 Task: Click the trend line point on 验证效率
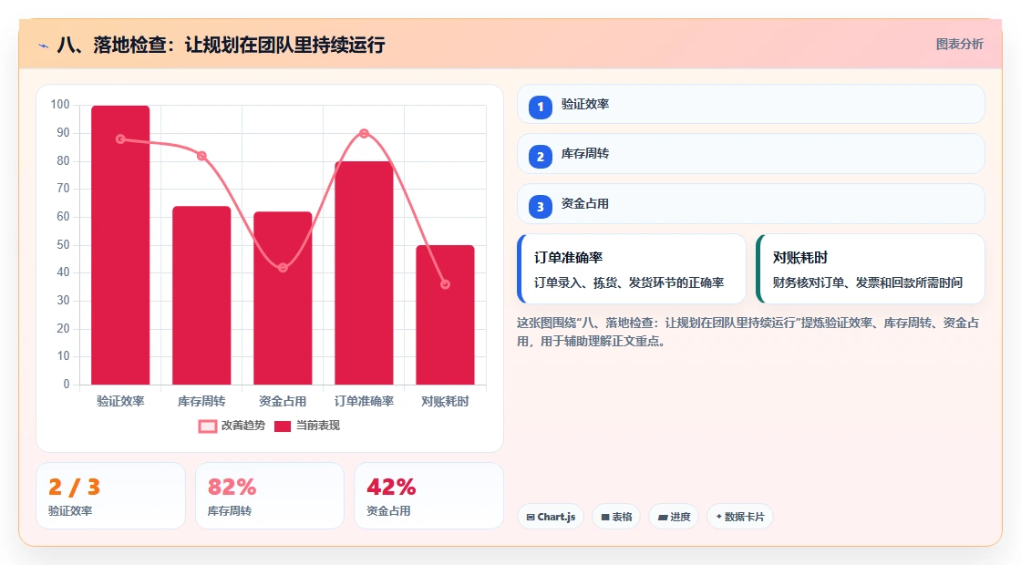(120, 139)
